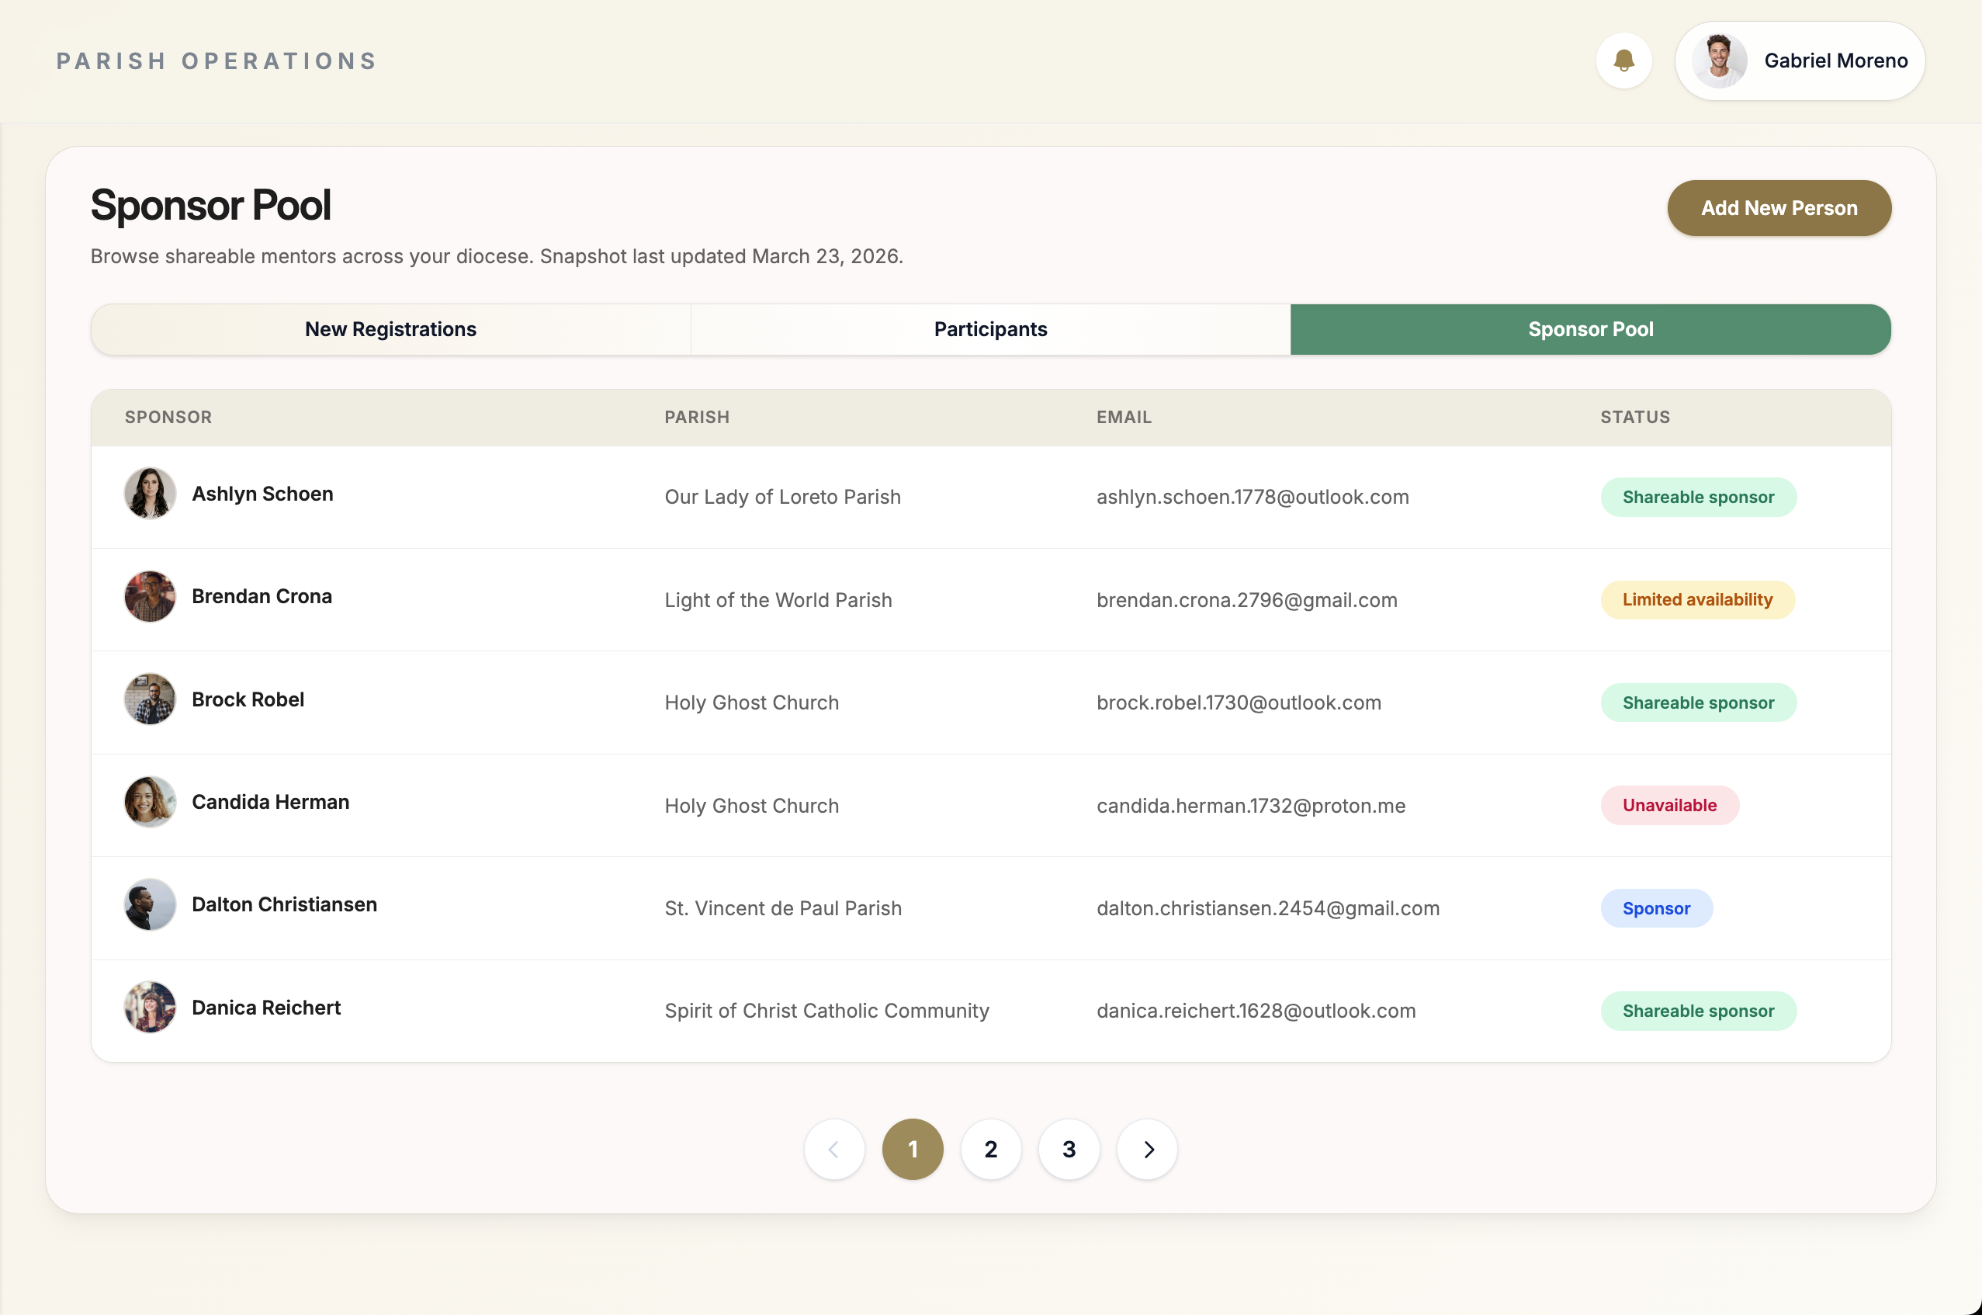This screenshot has width=1982, height=1315.
Task: Click the Unavailable status badge
Action: pyautogui.click(x=1669, y=805)
